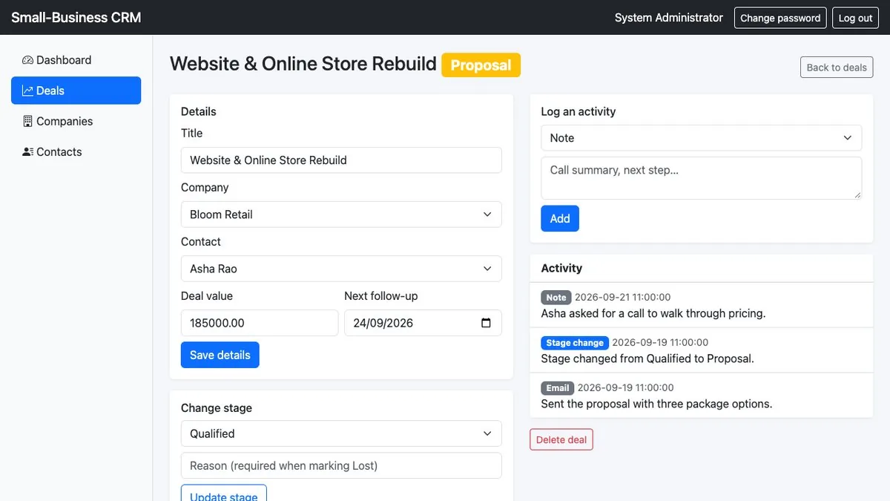Click text 'Asha asked for a call to walk through pricing.'
The image size is (890, 501).
click(x=653, y=313)
